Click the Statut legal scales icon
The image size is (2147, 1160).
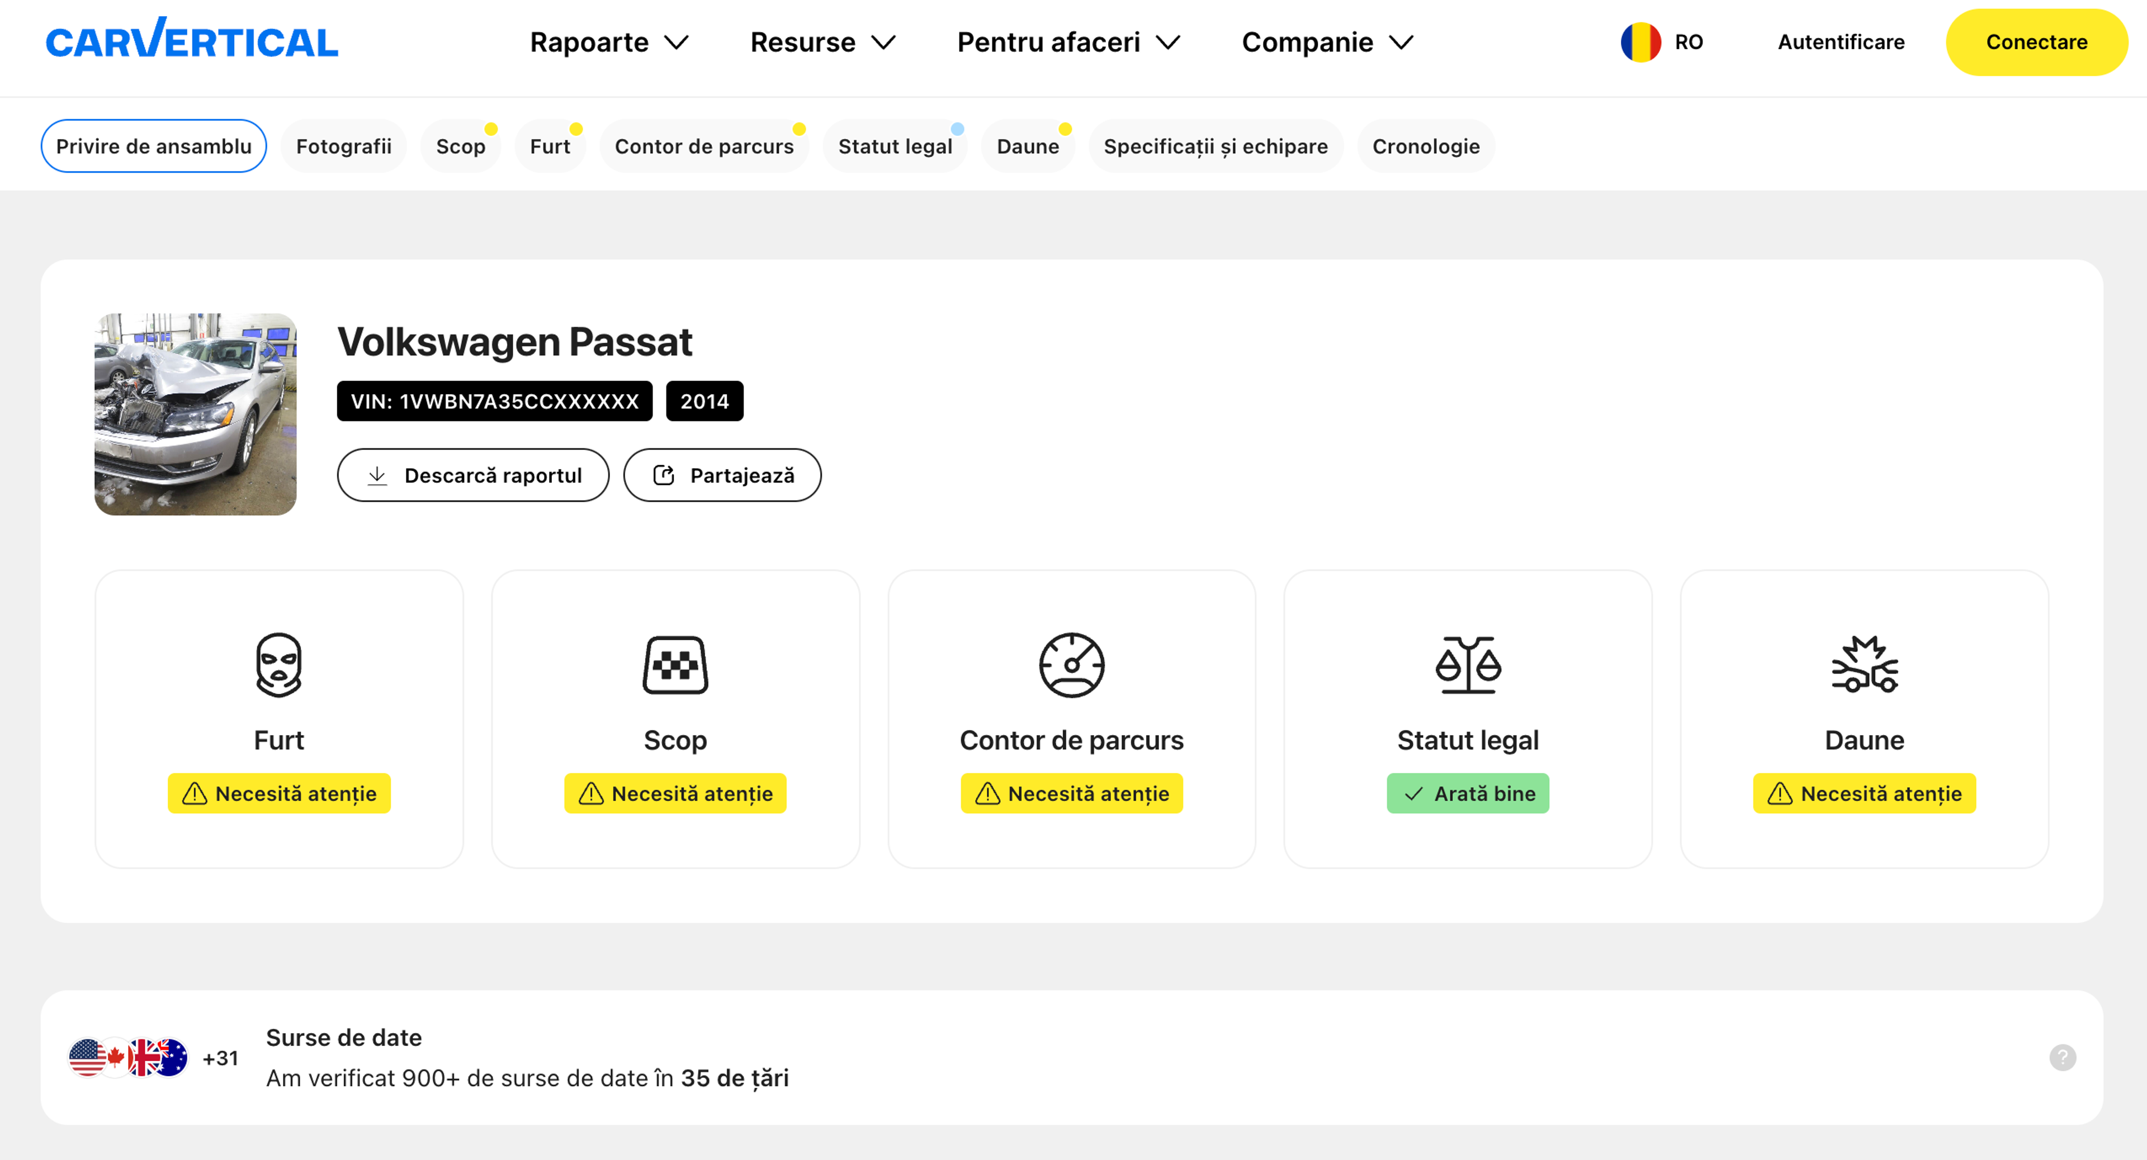click(x=1468, y=664)
